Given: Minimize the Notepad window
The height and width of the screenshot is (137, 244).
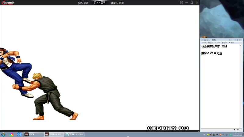Looking at the screenshot, I should click(x=231, y=40).
